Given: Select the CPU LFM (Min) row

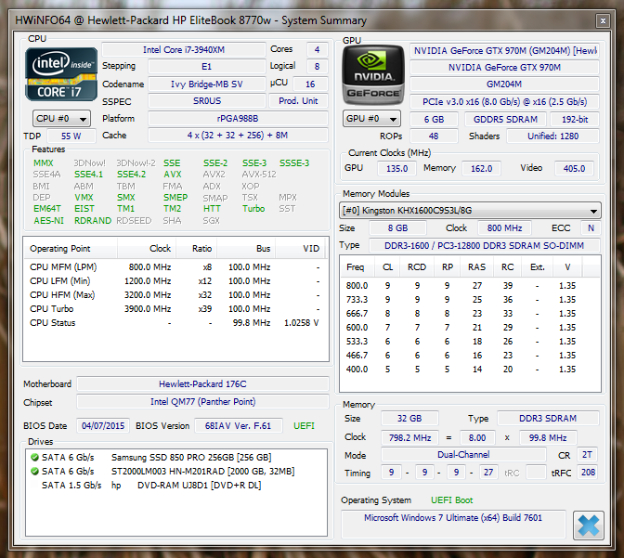Looking at the screenshot, I should 175,281.
